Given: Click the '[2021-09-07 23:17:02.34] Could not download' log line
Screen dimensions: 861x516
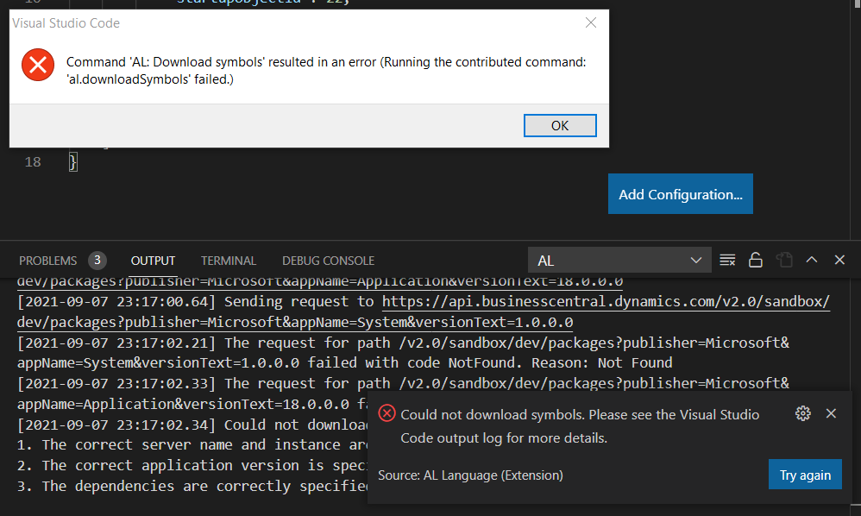Looking at the screenshot, I should click(192, 425).
